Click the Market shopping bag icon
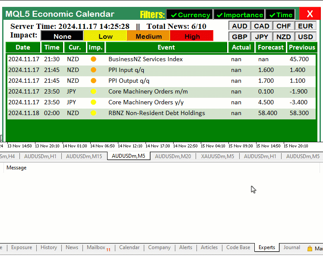Viewport: 323px width, 256px height. tap(310, 249)
